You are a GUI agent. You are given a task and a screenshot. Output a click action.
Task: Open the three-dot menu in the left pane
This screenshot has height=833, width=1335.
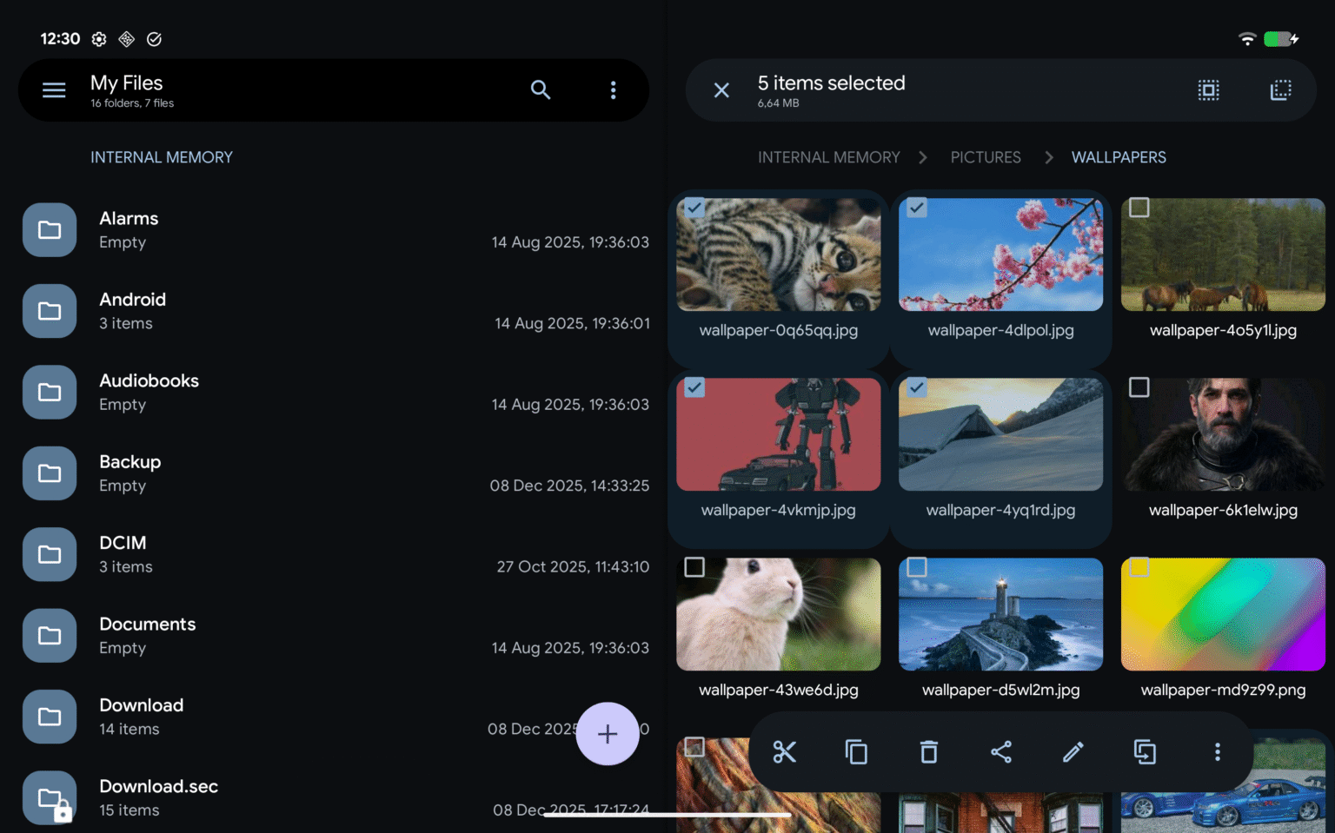(x=614, y=89)
